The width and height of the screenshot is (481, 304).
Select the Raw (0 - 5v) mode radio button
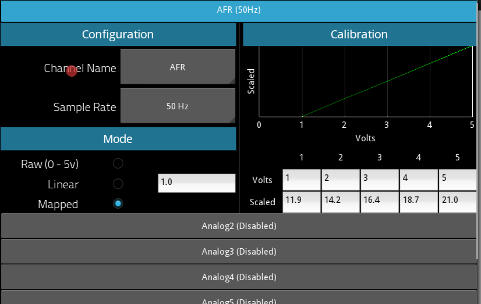pyautogui.click(x=118, y=163)
